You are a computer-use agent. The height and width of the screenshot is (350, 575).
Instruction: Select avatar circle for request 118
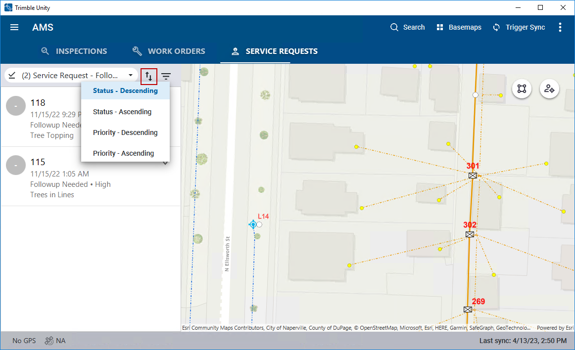click(16, 106)
